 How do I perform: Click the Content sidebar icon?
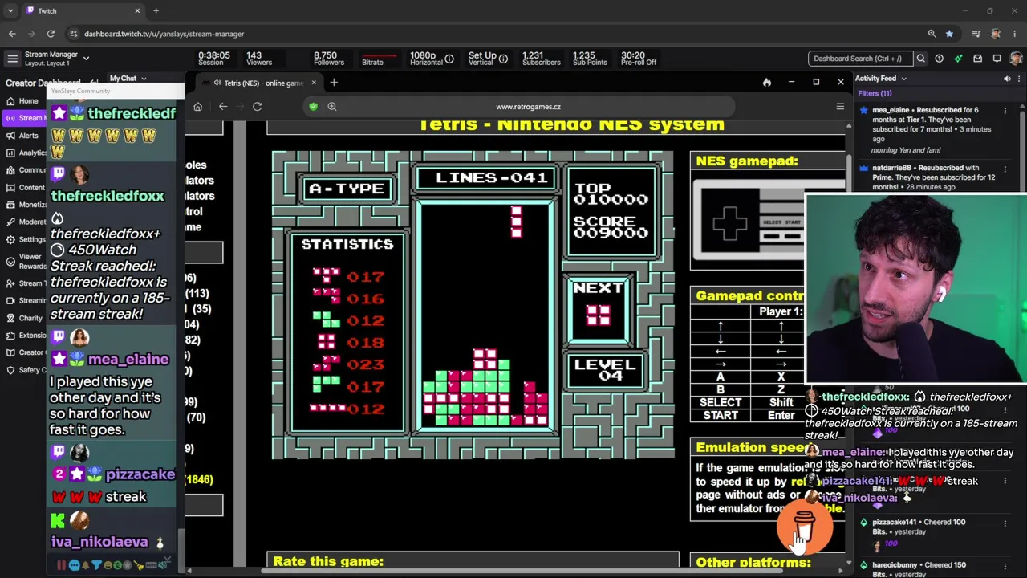pyautogui.click(x=10, y=188)
